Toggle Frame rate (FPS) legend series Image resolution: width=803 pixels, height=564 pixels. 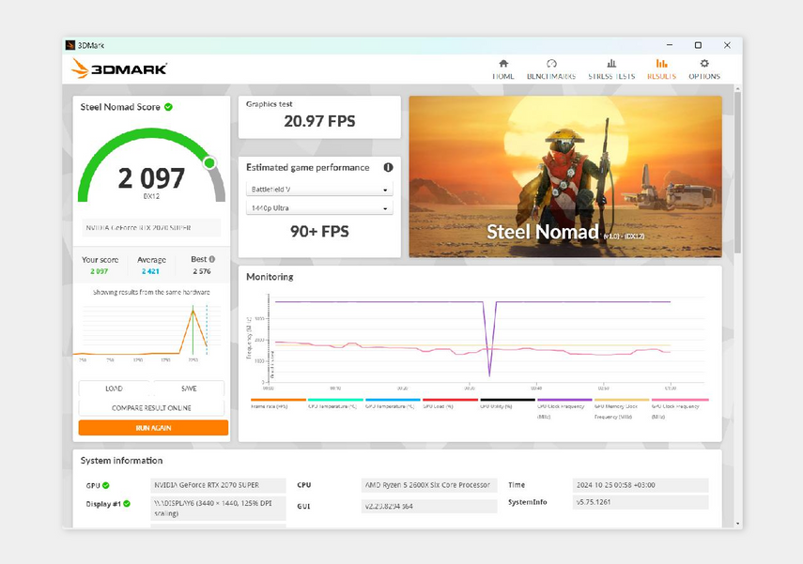(x=278, y=404)
